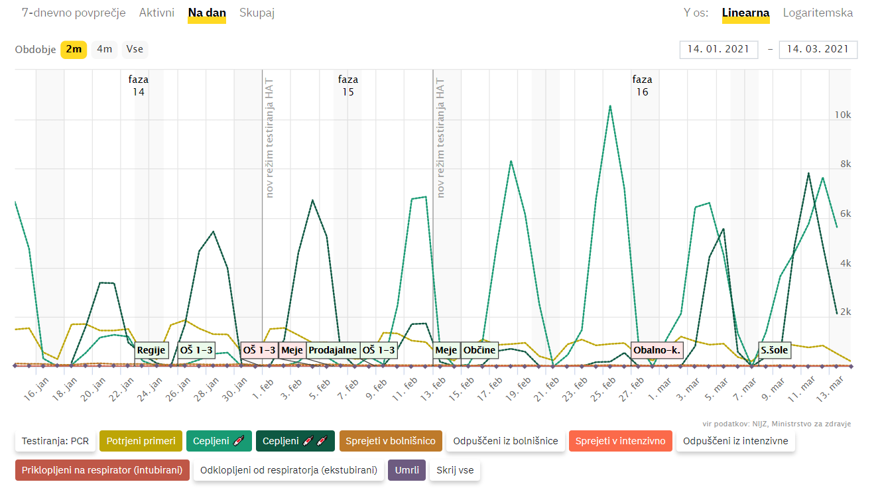Click the Obdobje label
The height and width of the screenshot is (492, 880).
[35, 50]
